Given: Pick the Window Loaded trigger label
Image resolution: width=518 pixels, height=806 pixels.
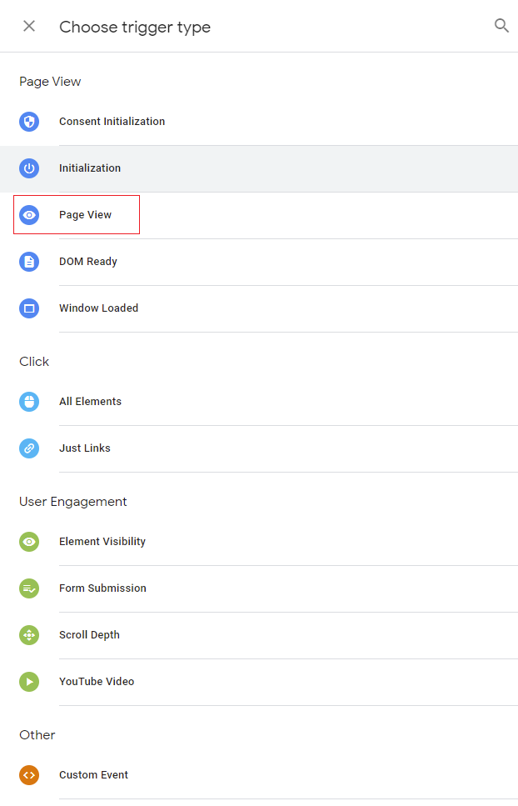Looking at the screenshot, I should pyautogui.click(x=98, y=308).
